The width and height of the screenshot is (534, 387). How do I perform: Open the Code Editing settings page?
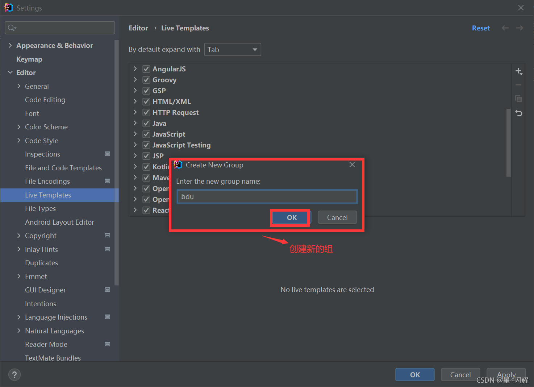pyautogui.click(x=45, y=100)
